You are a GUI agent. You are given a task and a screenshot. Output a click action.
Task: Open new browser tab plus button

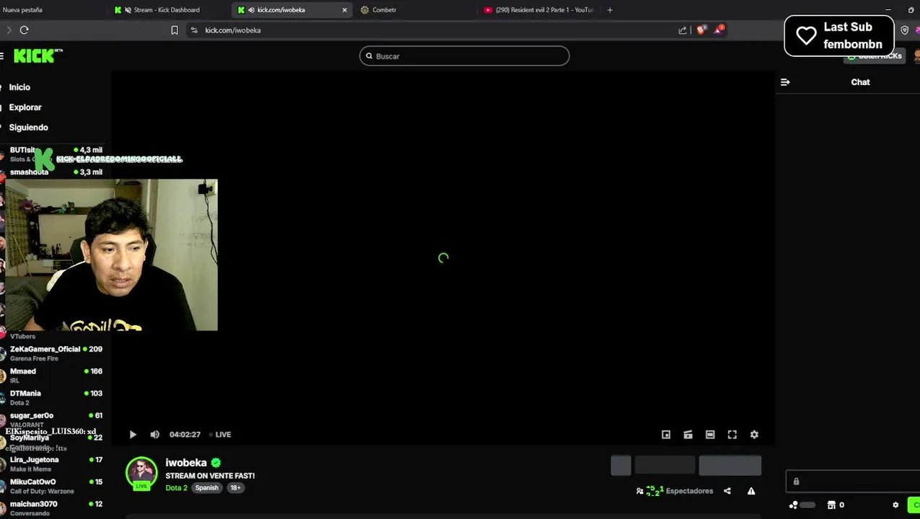(610, 10)
